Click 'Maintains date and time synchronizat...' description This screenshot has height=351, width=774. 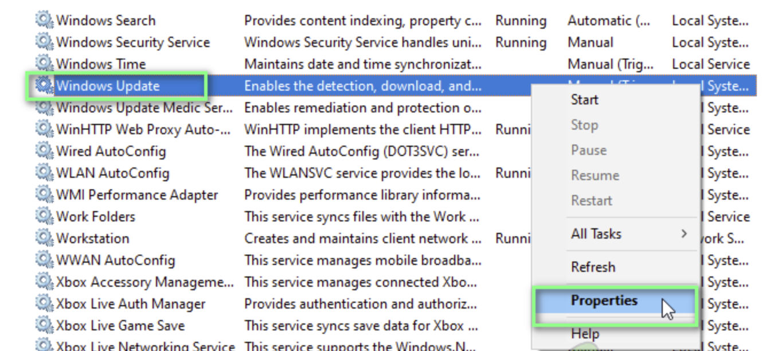pos(363,64)
